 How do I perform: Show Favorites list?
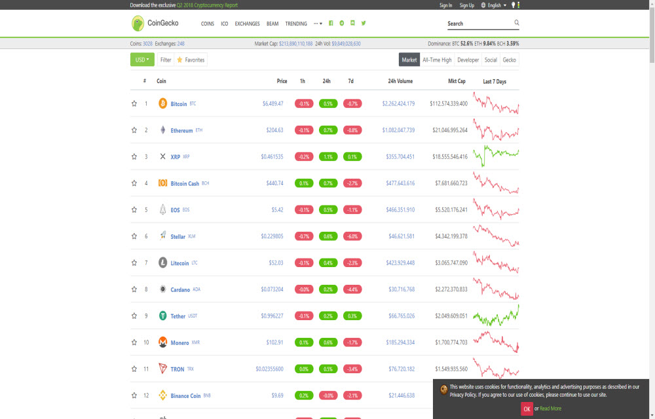(191, 60)
